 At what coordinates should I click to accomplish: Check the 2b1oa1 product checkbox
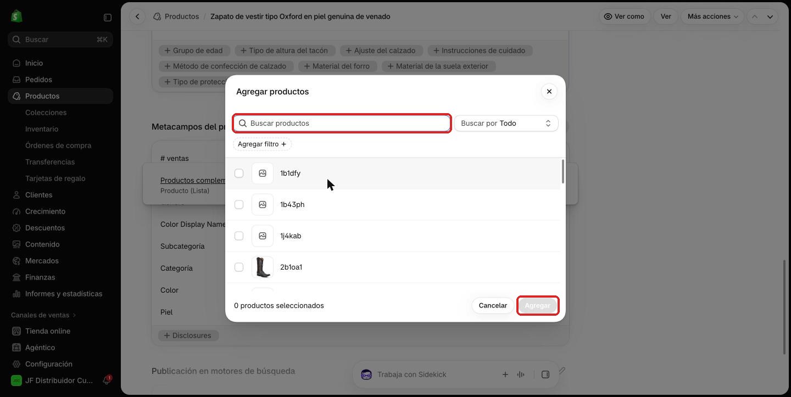coord(239,267)
